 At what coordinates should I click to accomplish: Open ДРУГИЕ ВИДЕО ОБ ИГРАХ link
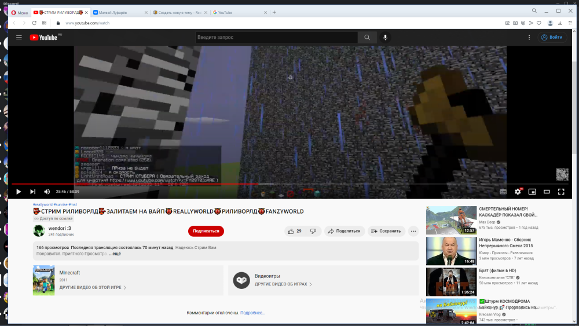point(283,284)
